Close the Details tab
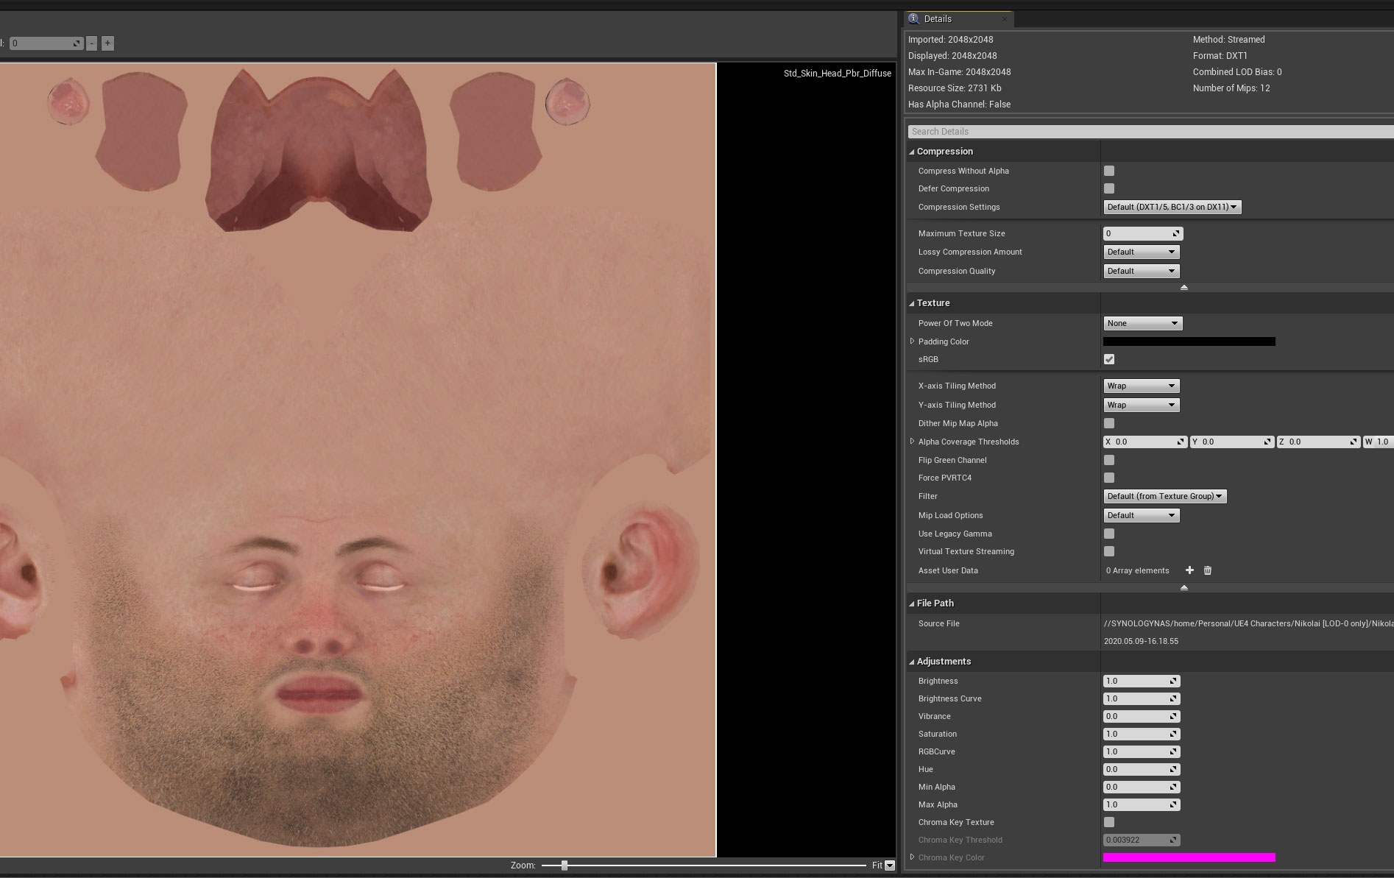Viewport: 1394px width, 878px height. click(x=1005, y=19)
